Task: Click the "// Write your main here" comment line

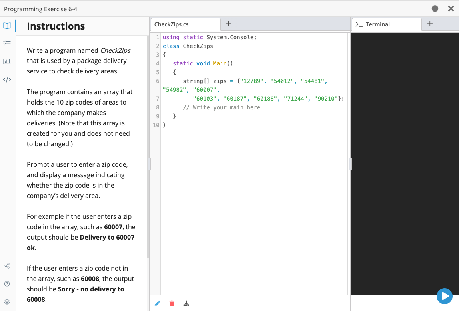Action: 222,107
